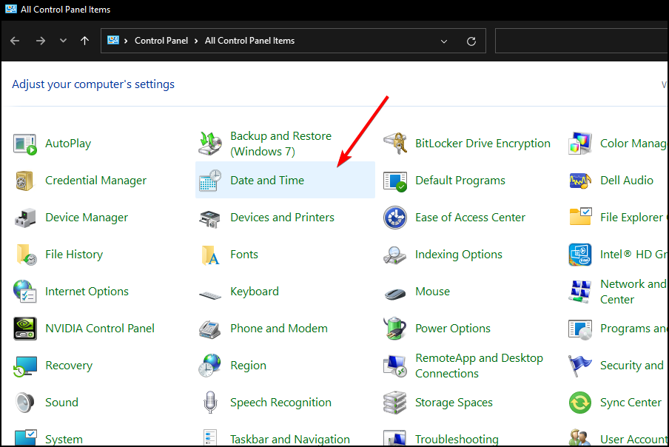Click the Control Panel search box
This screenshot has width=669, height=447.
pos(581,41)
